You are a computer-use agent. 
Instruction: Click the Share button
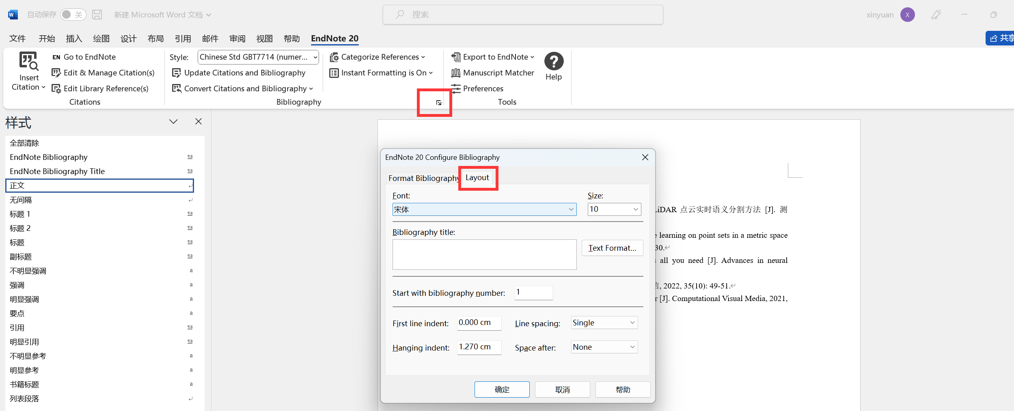coord(1001,38)
